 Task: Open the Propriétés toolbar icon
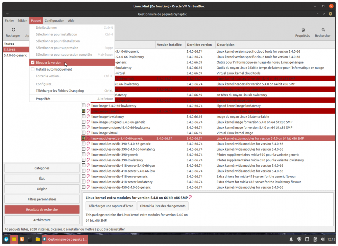pyautogui.click(x=303, y=30)
